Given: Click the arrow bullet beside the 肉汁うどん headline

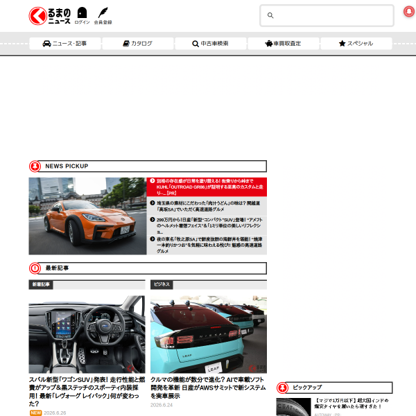Looking at the screenshot, I should coord(153,203).
